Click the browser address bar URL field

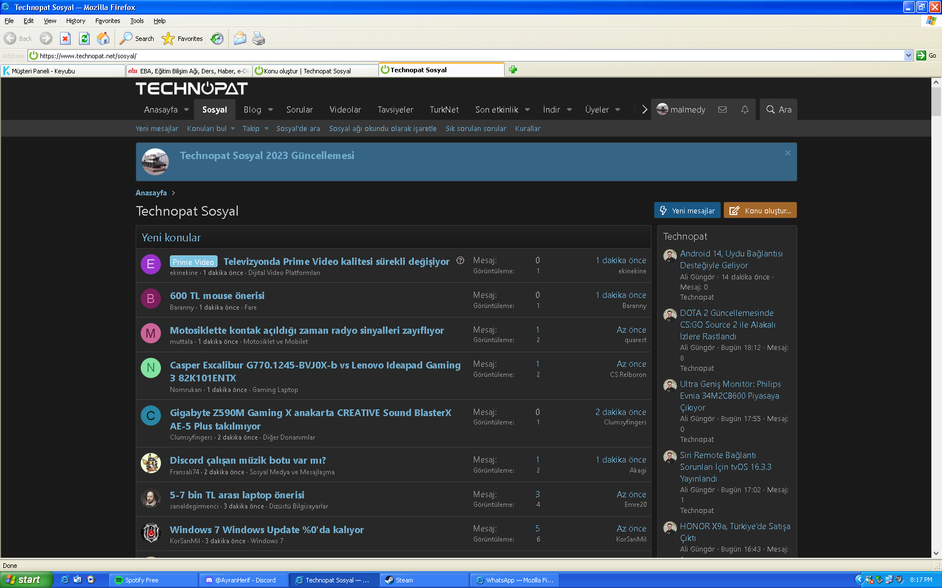pyautogui.click(x=470, y=55)
